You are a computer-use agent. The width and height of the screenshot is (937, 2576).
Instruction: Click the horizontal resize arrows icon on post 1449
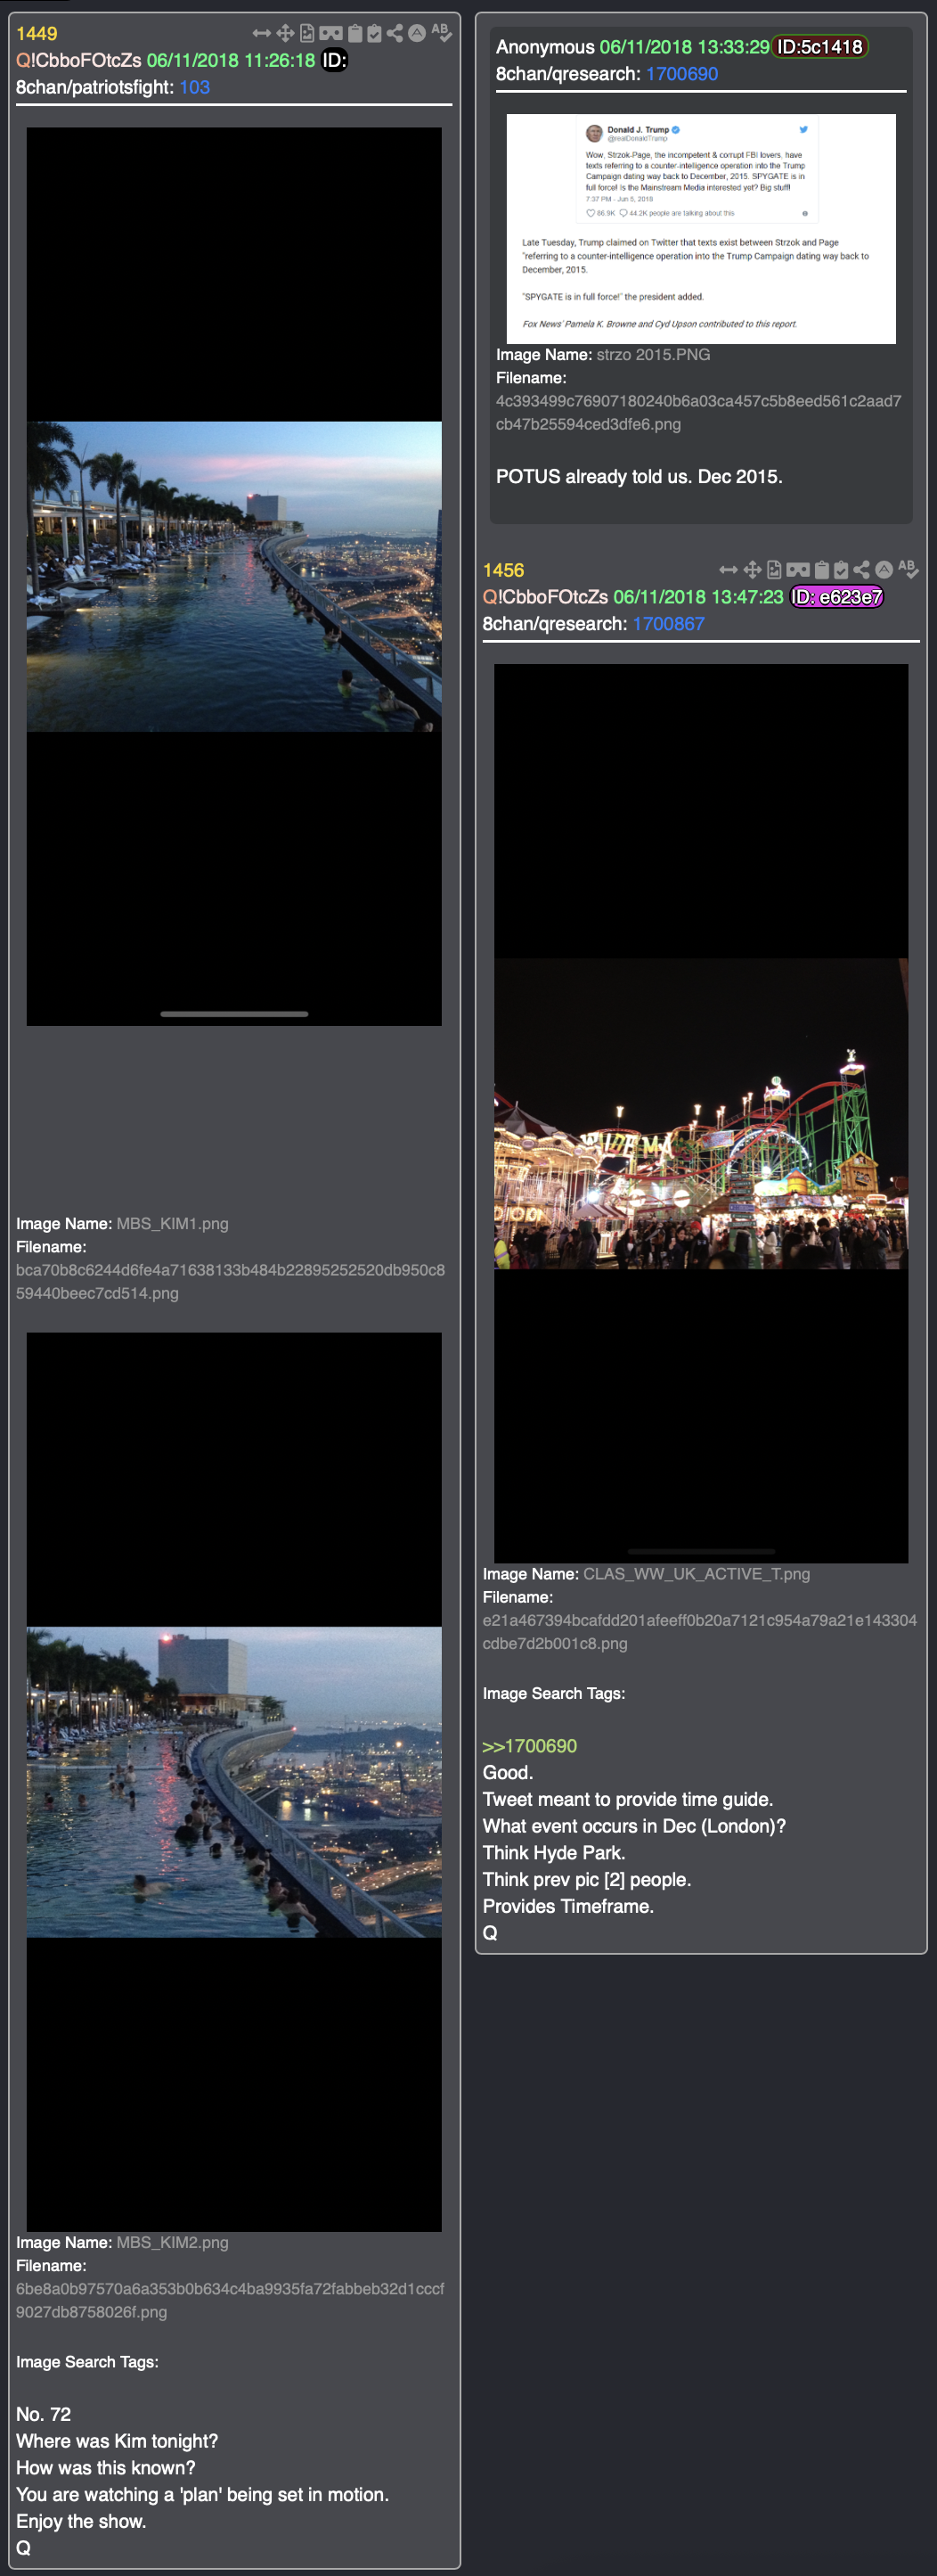(262, 34)
